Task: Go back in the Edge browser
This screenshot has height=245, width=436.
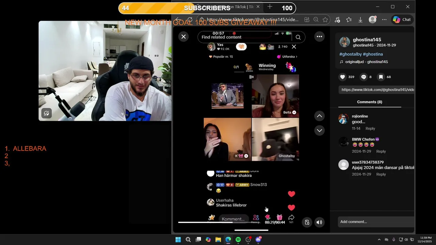Action: tap(177, 20)
